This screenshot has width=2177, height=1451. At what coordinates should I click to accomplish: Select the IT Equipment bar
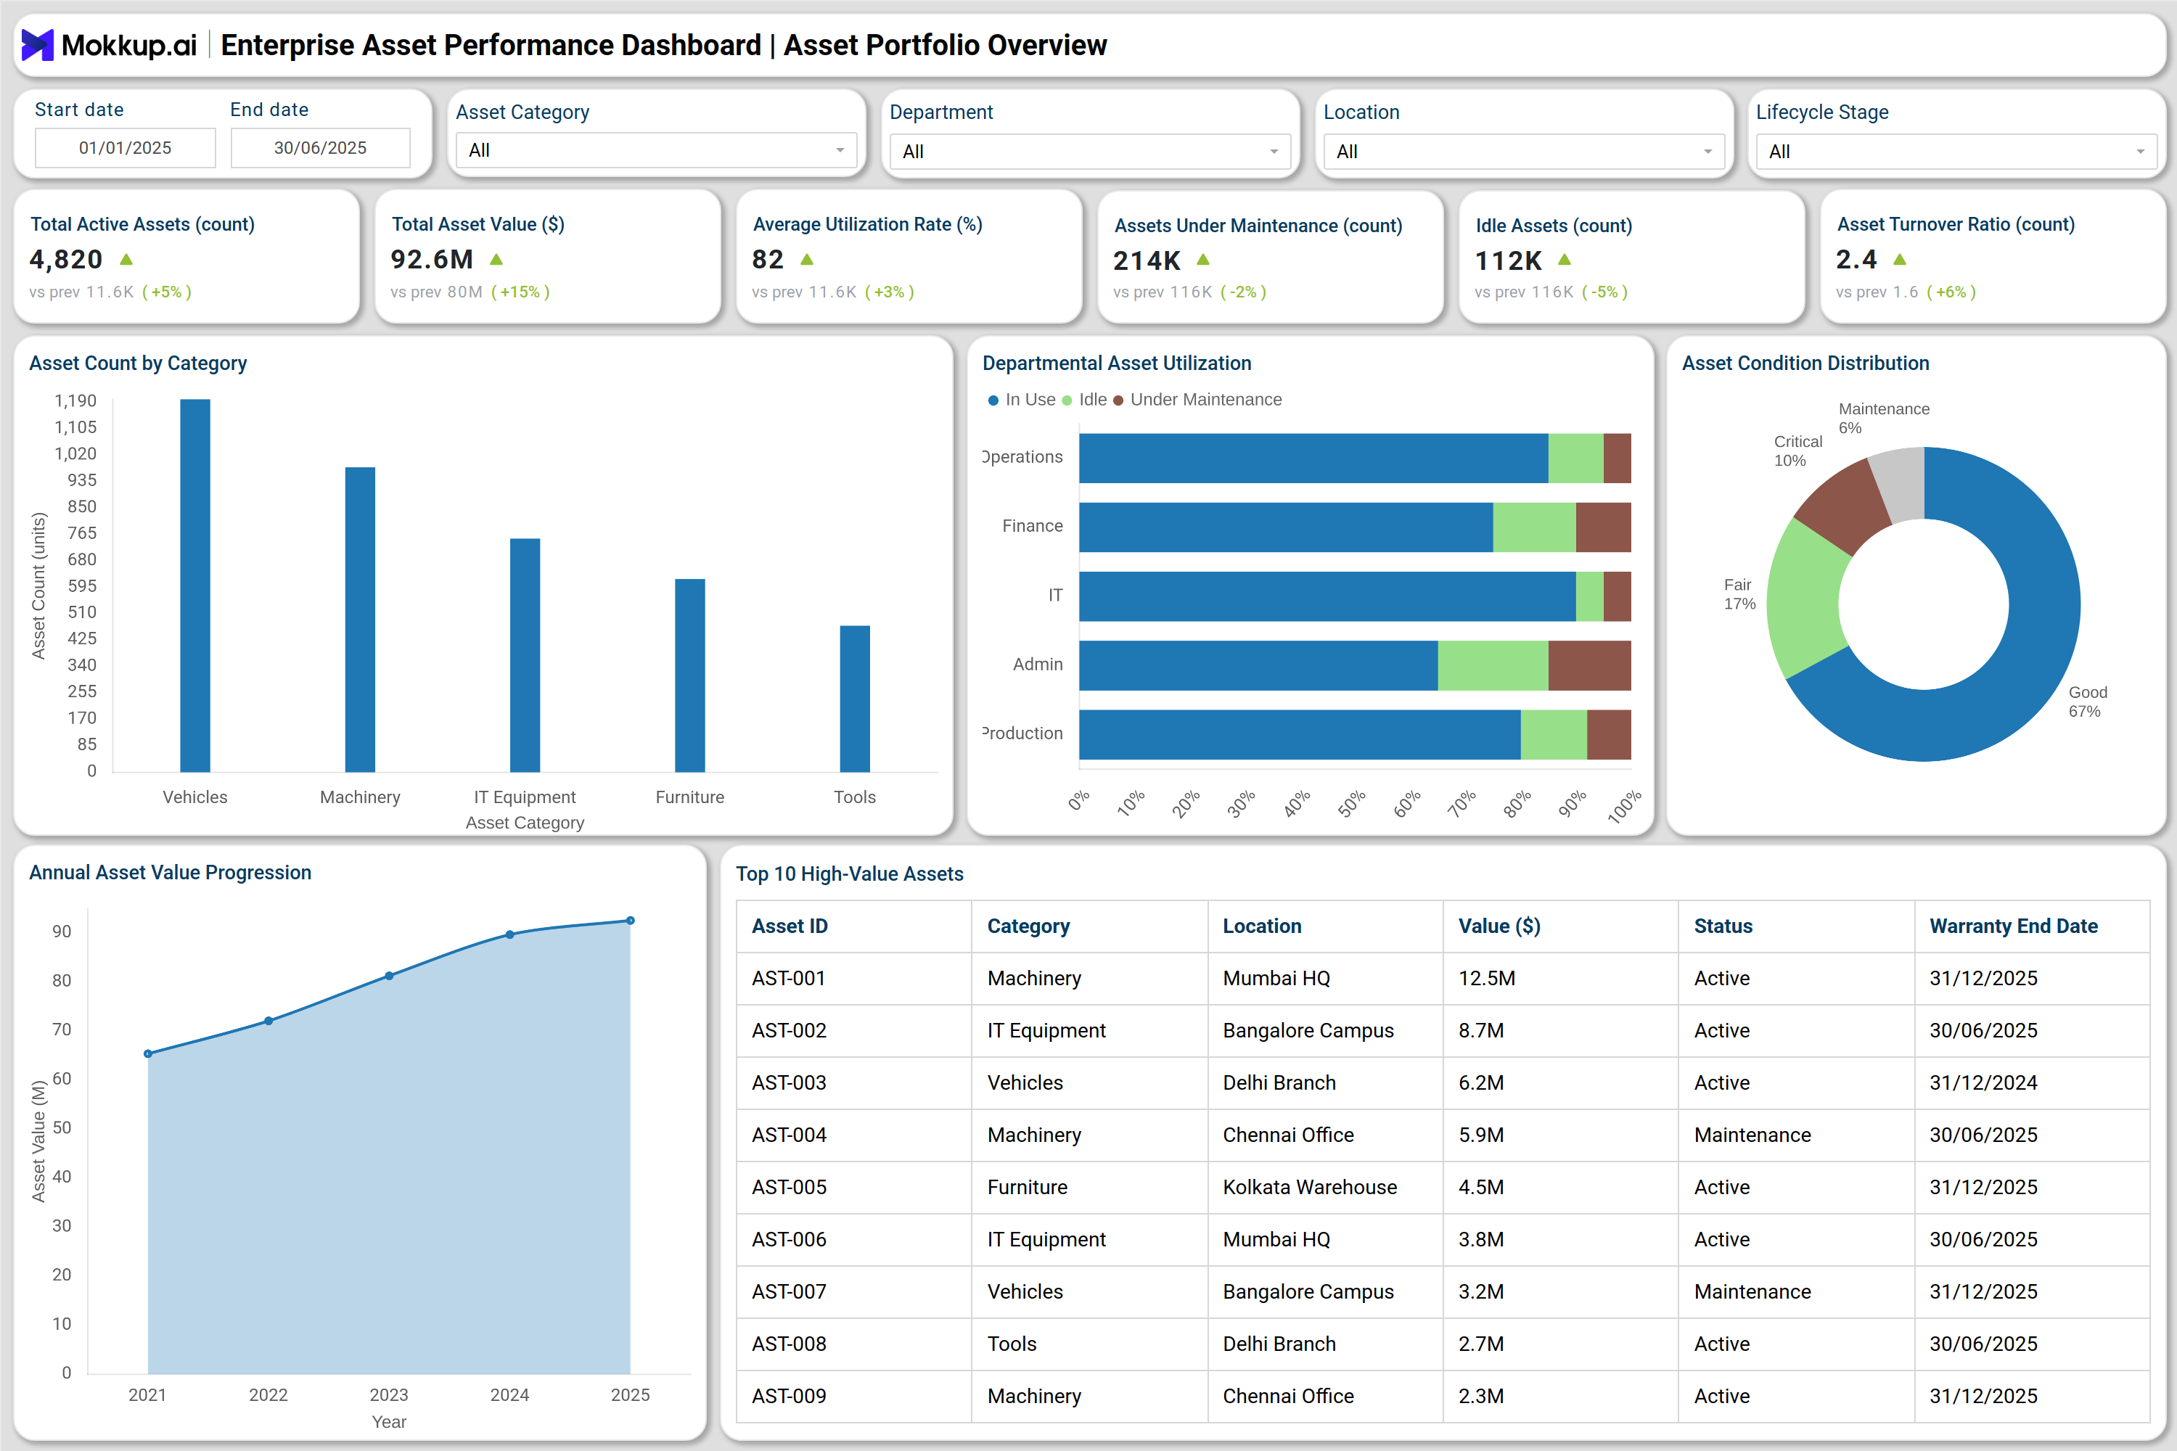coord(525,655)
